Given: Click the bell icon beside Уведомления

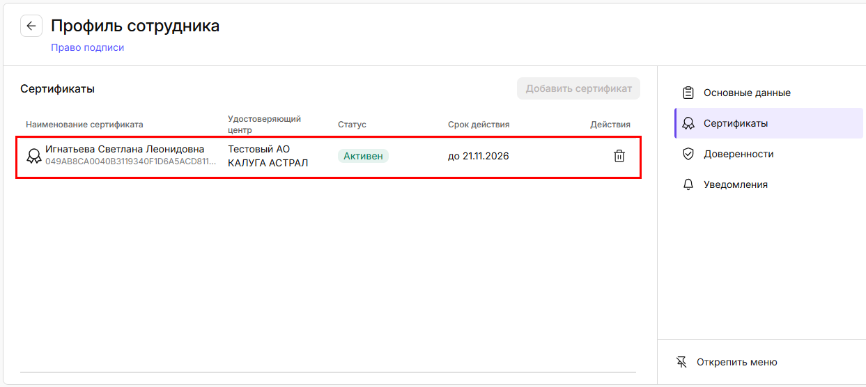Looking at the screenshot, I should click(688, 184).
